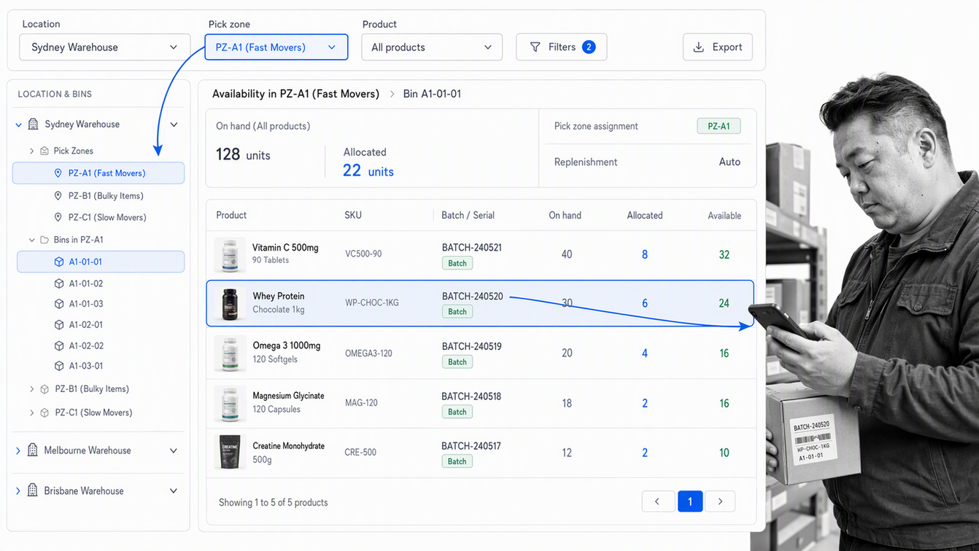The height and width of the screenshot is (551, 979).
Task: Open the All products dropdown
Action: 432,47
